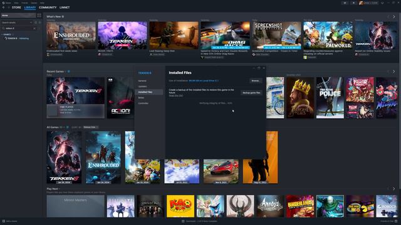Image resolution: width=401 pixels, height=225 pixels.
Task: Click Add a Game at bottom left
Action: point(10,221)
